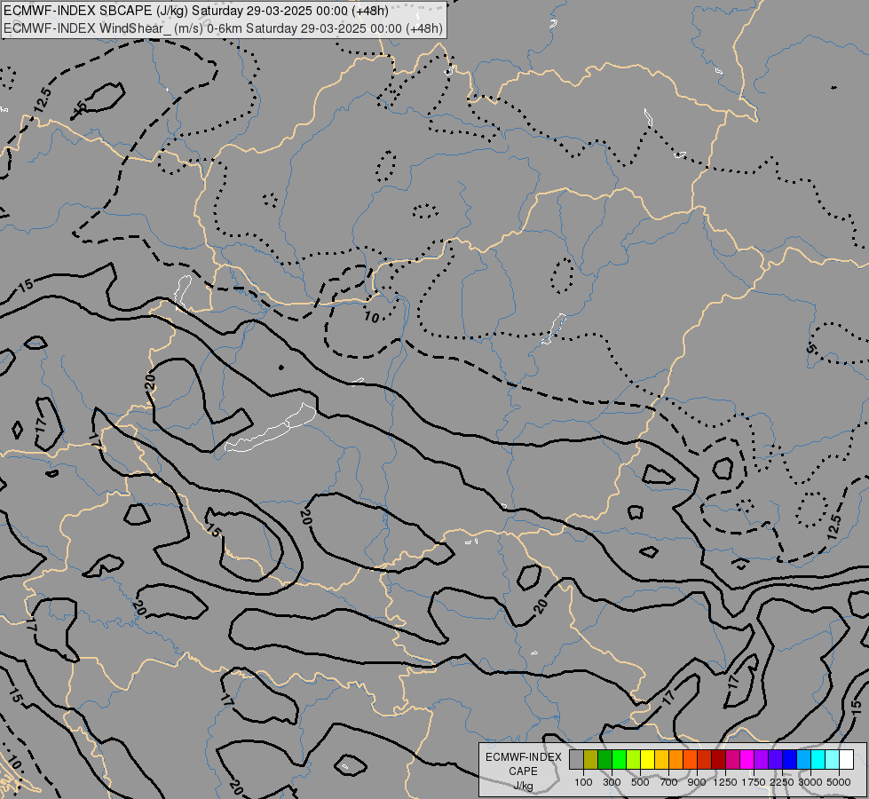Screen dimensions: 869x799
Task: Click the orange-red swatch before 900
Action: click(690, 760)
